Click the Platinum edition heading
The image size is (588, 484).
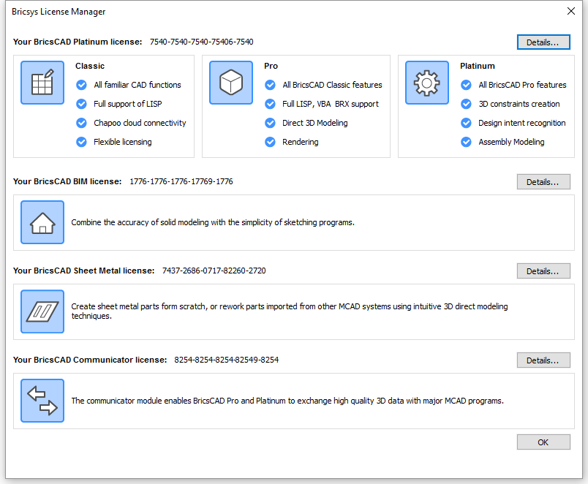tap(478, 66)
